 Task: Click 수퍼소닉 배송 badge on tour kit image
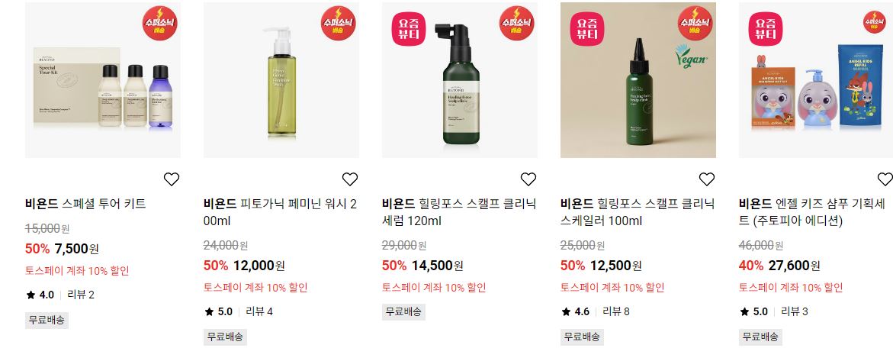point(159,23)
